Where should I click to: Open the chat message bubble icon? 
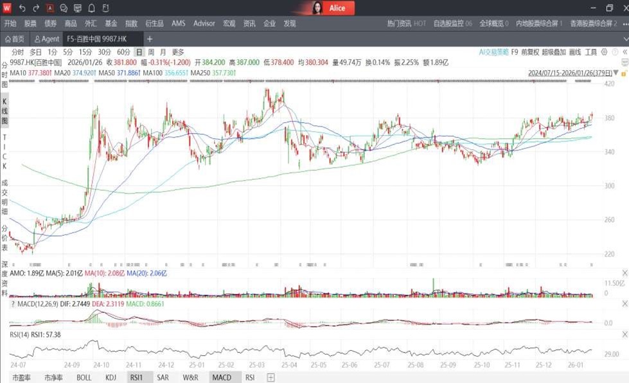point(64,8)
